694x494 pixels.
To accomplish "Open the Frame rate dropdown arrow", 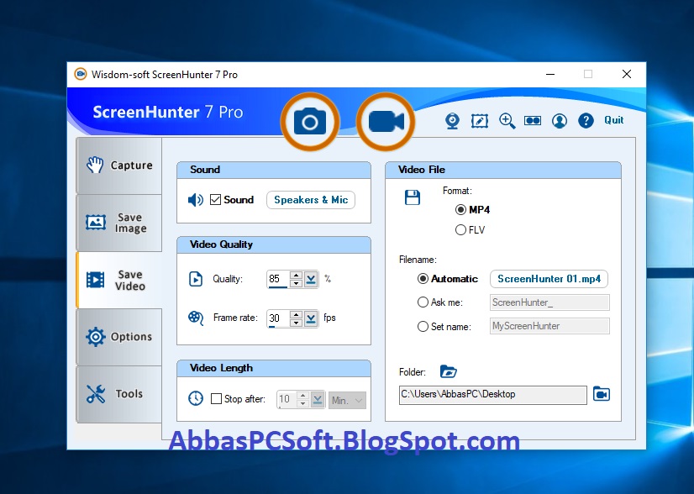I will 311,318.
